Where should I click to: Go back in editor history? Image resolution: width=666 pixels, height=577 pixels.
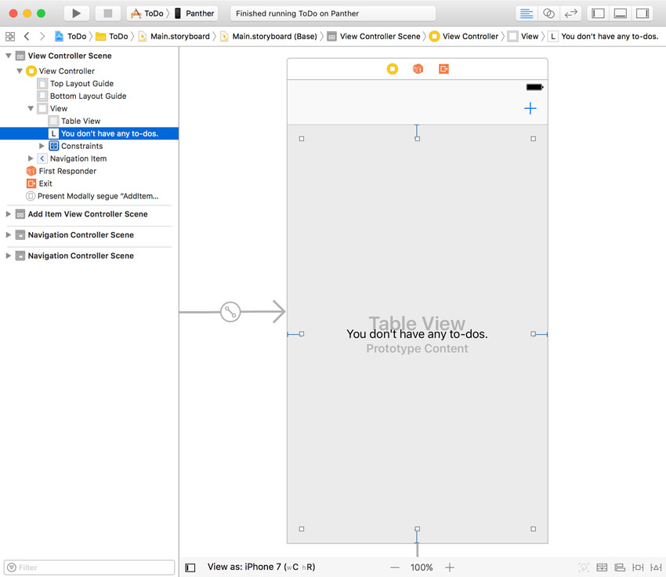(27, 37)
